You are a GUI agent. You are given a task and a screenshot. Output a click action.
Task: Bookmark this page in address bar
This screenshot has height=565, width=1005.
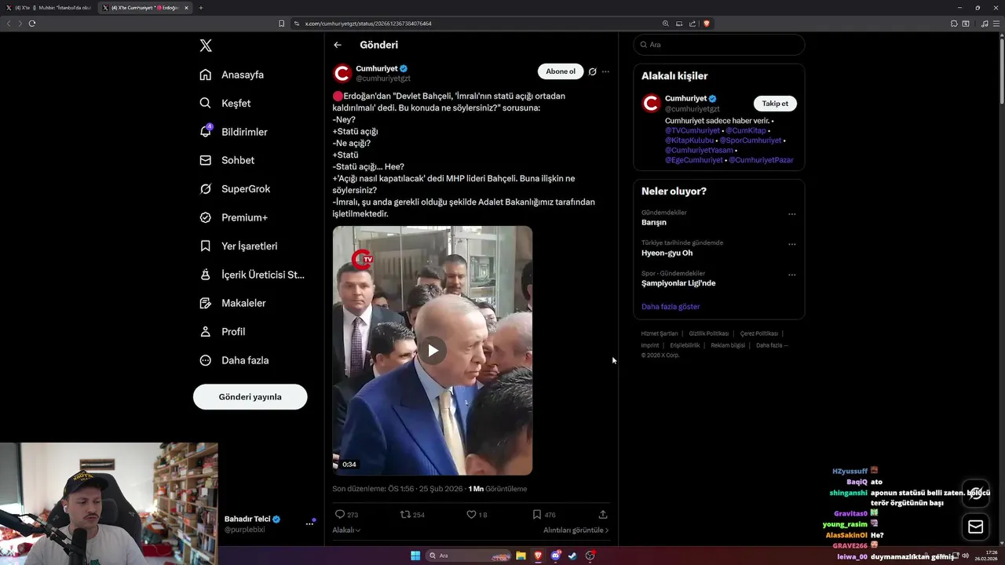click(282, 24)
